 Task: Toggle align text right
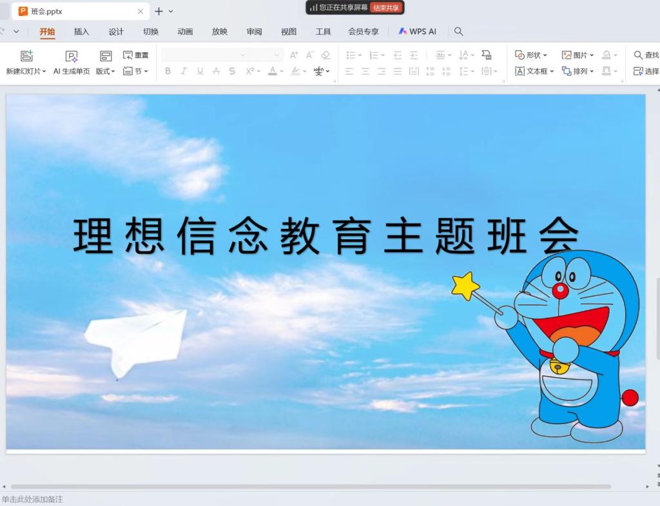coord(382,71)
